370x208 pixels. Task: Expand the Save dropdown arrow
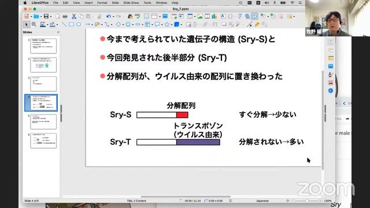point(50,17)
